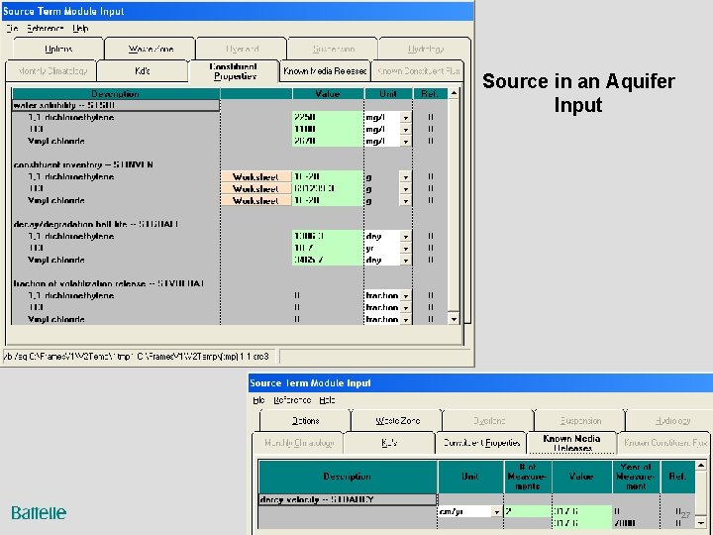This screenshot has height=535, width=713.
Task: Expand unit dropdown for Vinyl chloride water solubility
Action: point(405,141)
